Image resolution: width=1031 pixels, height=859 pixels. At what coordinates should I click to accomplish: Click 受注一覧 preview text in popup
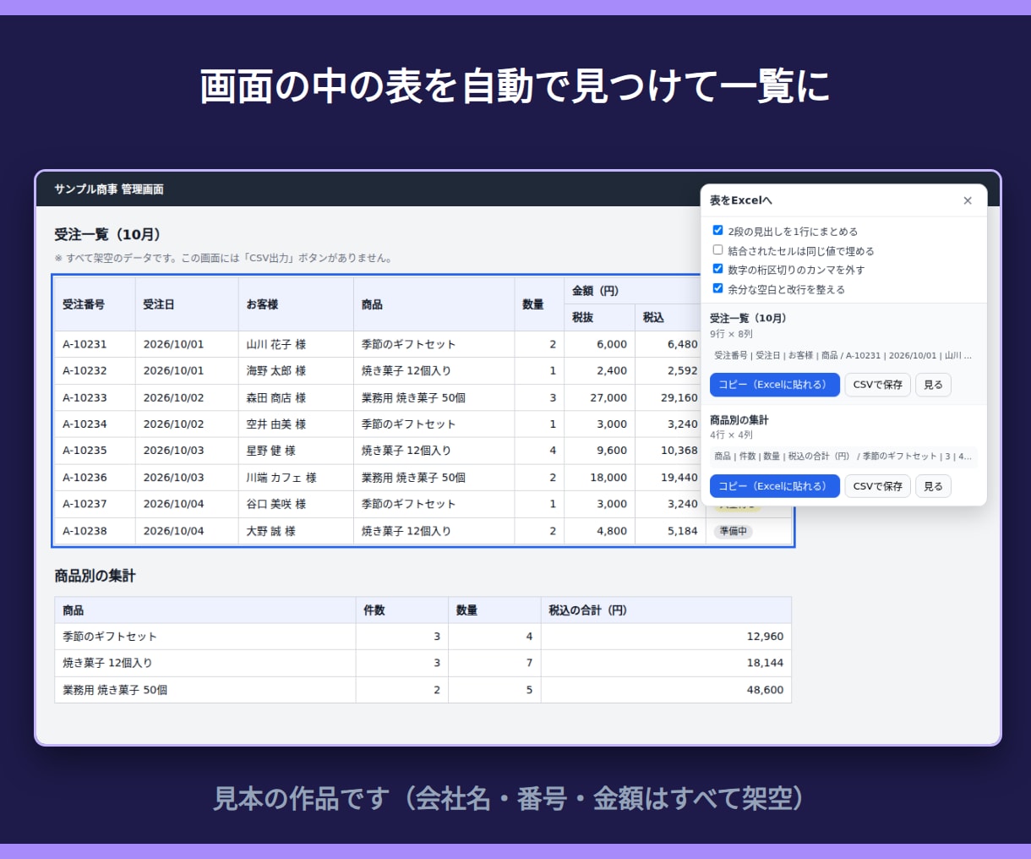[x=843, y=356]
